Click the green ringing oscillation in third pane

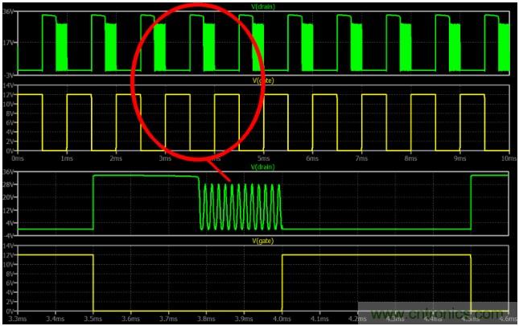click(x=241, y=207)
